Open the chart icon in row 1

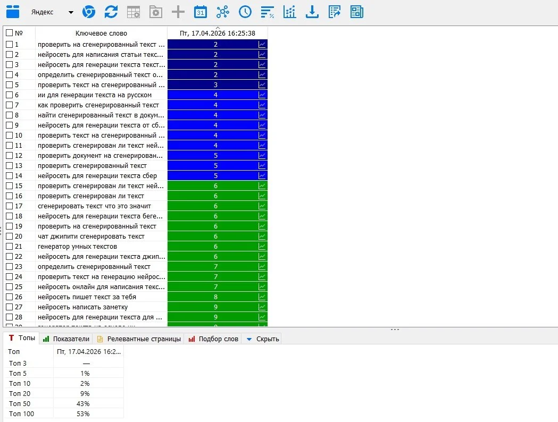coord(262,45)
